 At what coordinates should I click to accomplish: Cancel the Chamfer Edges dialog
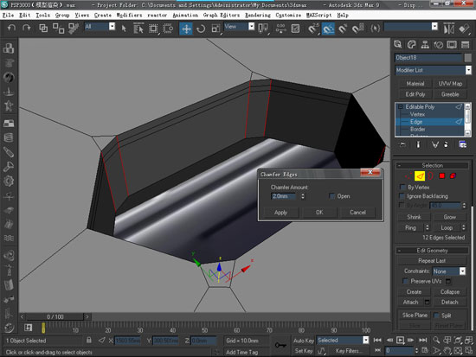pyautogui.click(x=357, y=213)
